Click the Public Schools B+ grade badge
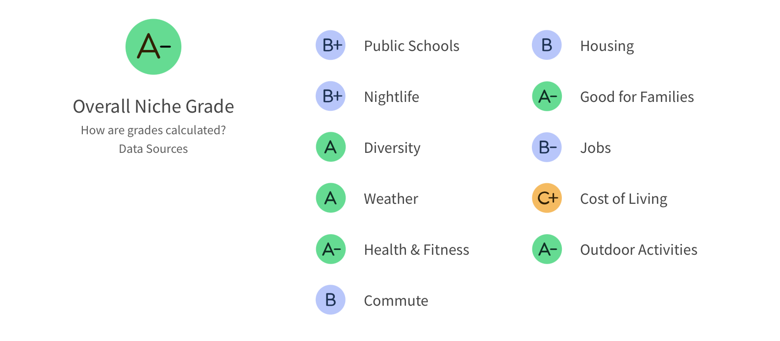Image resolution: width=780 pixels, height=341 pixels. [330, 46]
